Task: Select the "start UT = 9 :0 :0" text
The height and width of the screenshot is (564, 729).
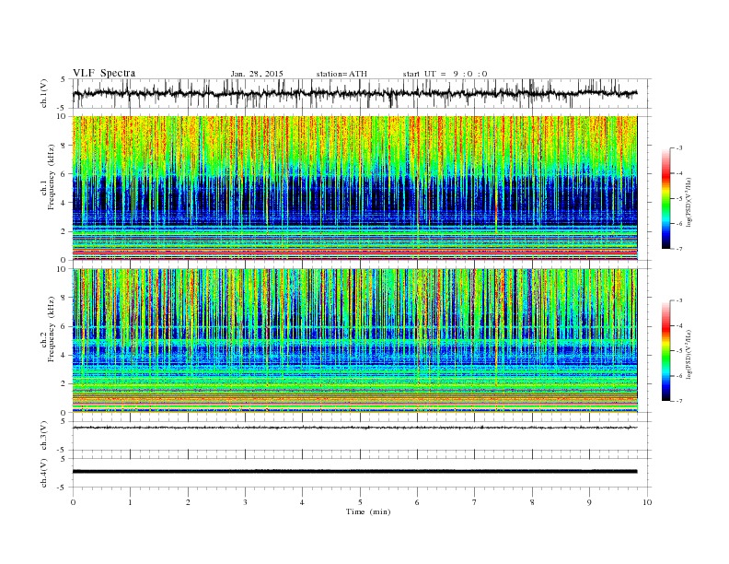Action: 445,74
